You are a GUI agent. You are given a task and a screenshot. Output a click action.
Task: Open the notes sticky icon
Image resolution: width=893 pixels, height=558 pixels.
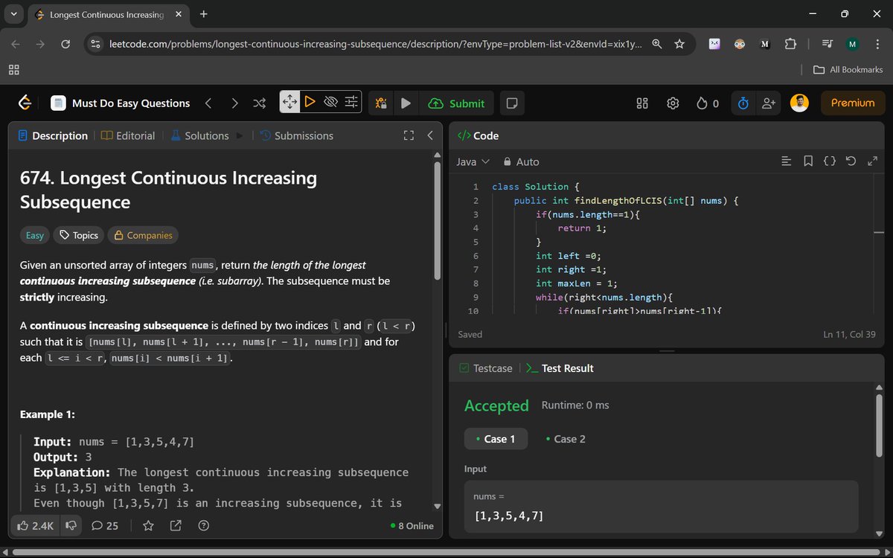click(512, 103)
